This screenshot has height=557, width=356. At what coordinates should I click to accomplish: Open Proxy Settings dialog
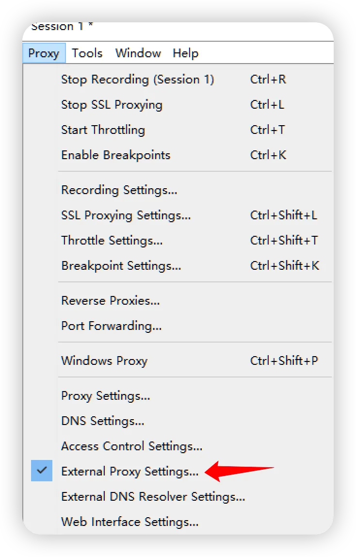click(105, 395)
